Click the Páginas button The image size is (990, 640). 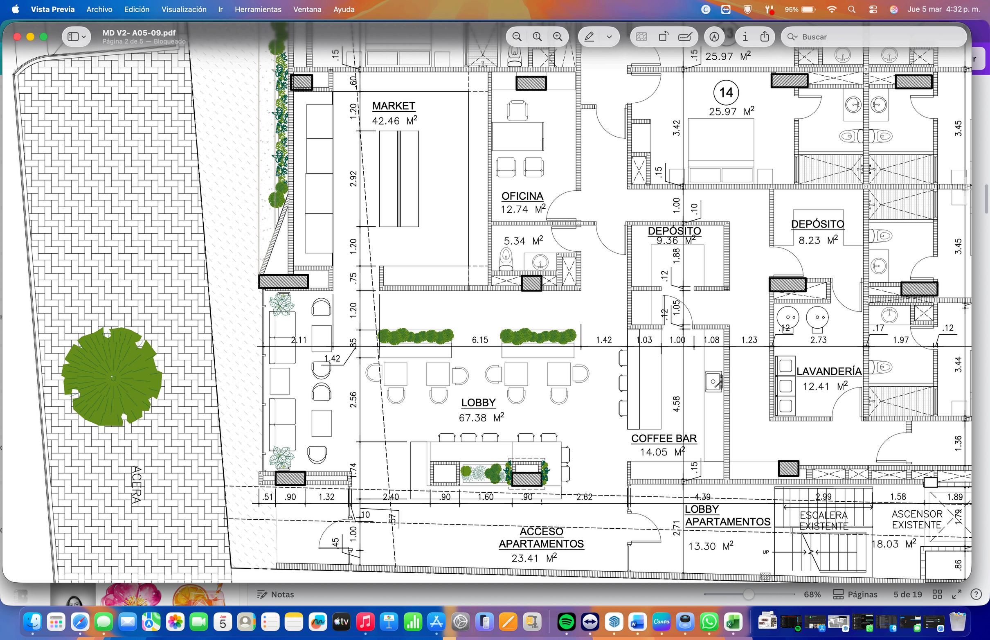click(855, 594)
